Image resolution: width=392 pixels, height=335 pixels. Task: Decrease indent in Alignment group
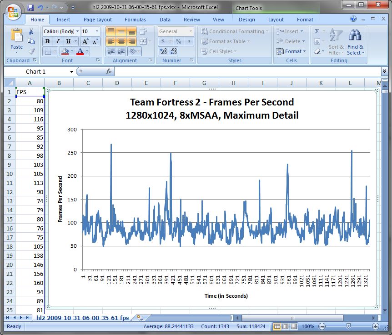(111, 51)
